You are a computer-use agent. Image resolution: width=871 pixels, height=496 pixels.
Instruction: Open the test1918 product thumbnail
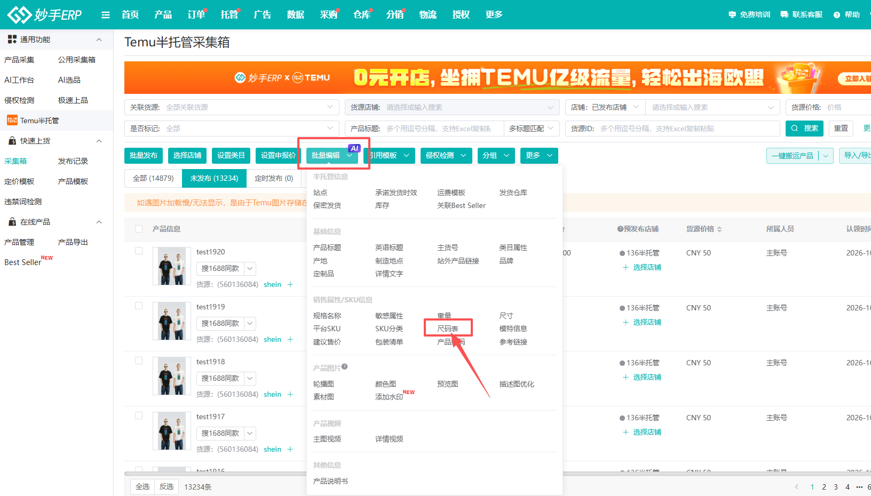[x=172, y=375]
